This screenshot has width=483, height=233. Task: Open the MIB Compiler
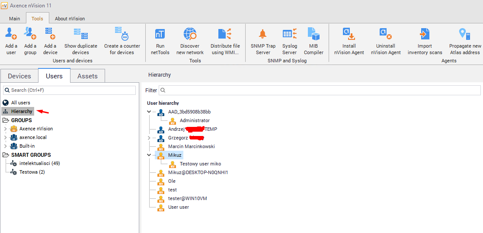313,34
